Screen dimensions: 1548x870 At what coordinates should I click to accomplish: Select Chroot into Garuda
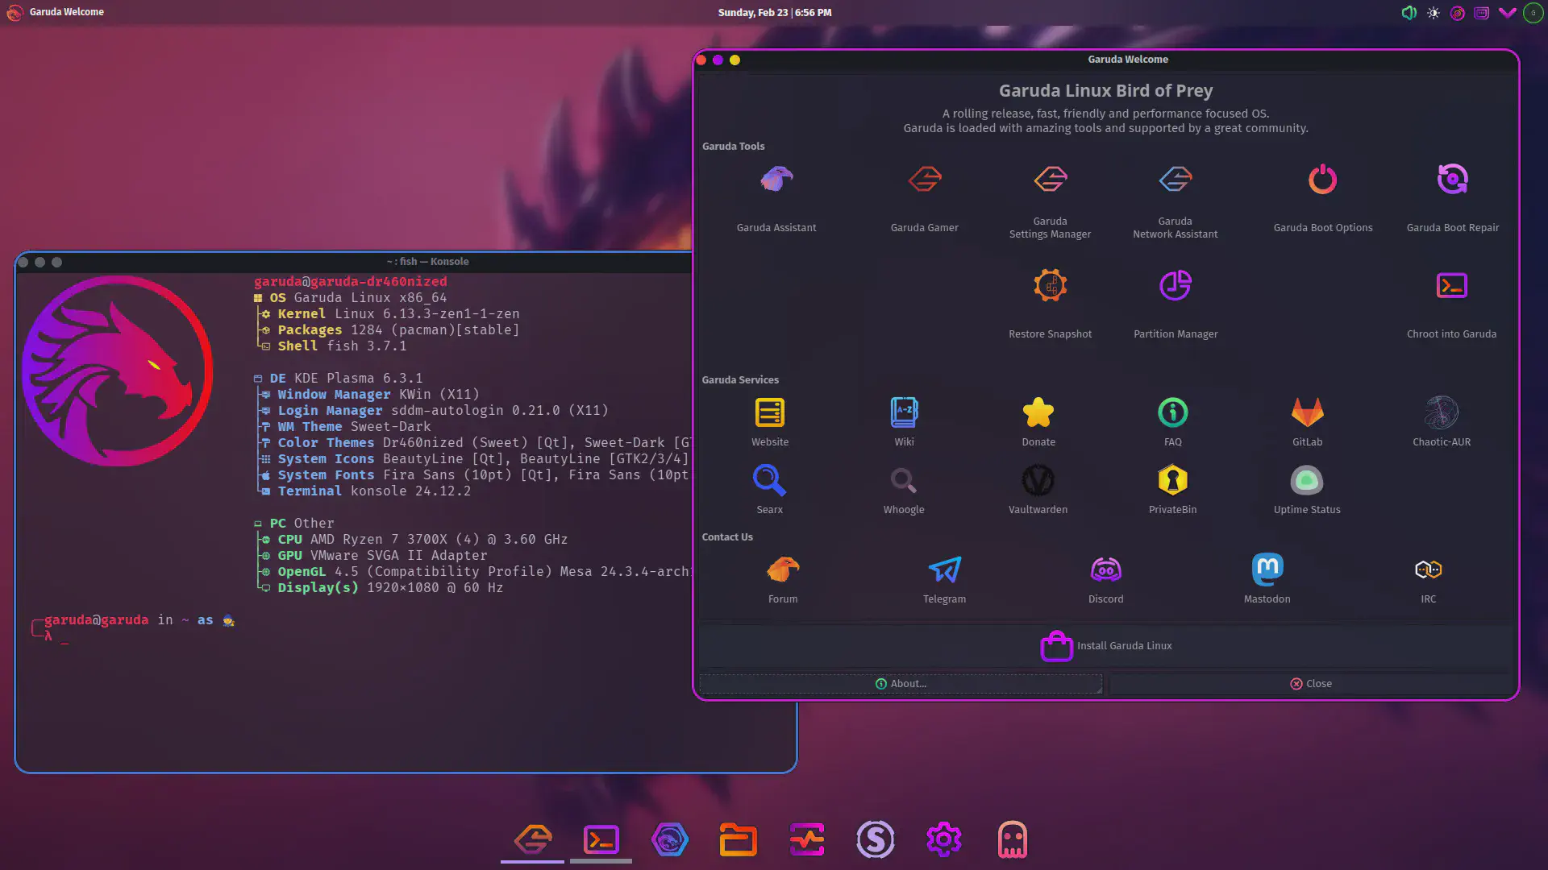(x=1450, y=298)
